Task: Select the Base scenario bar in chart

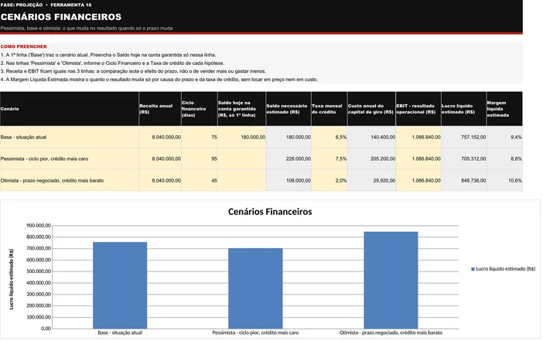Action: (x=120, y=285)
